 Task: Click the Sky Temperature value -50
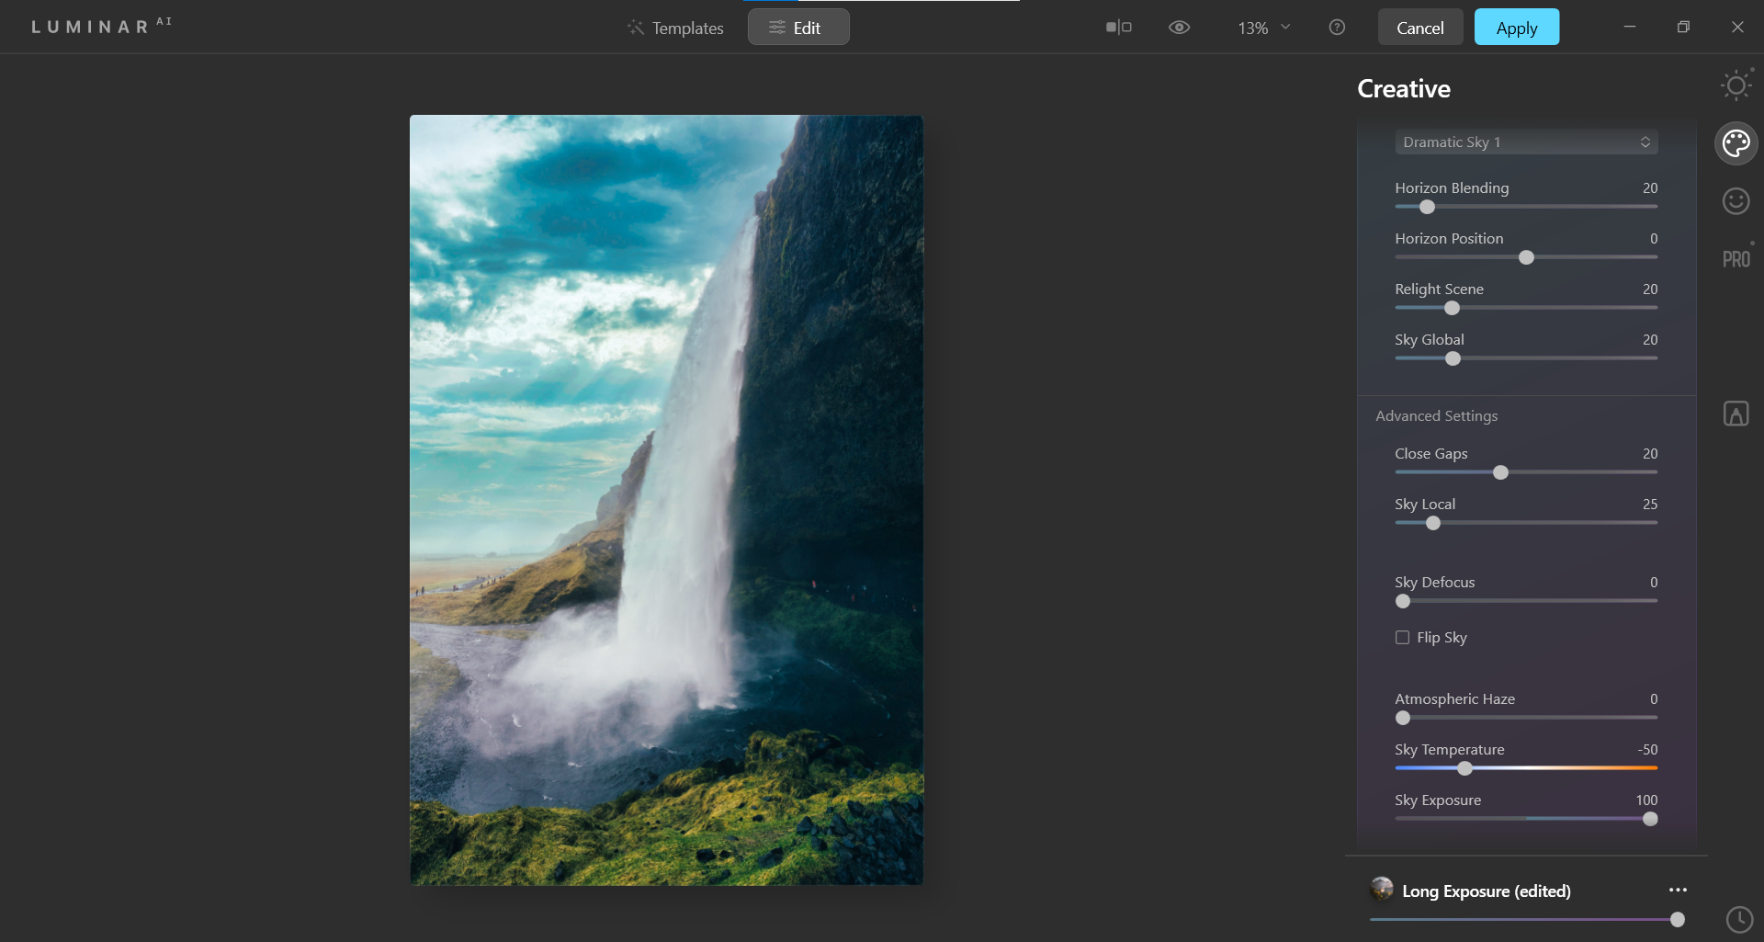tap(1647, 749)
